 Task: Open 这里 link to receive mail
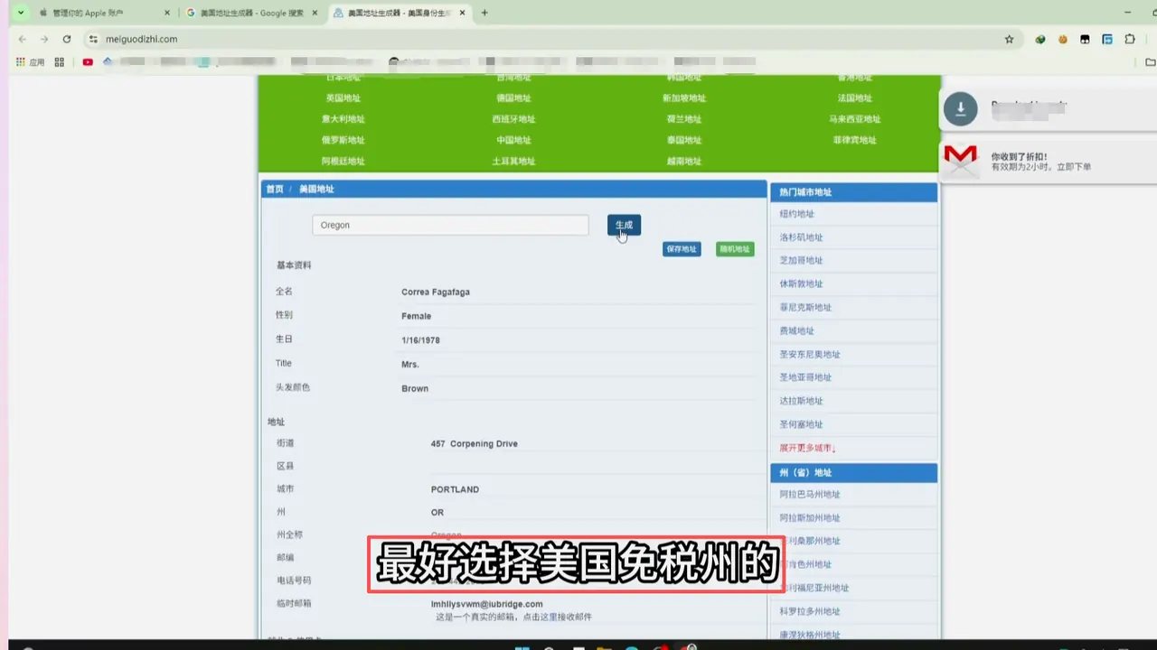point(548,617)
